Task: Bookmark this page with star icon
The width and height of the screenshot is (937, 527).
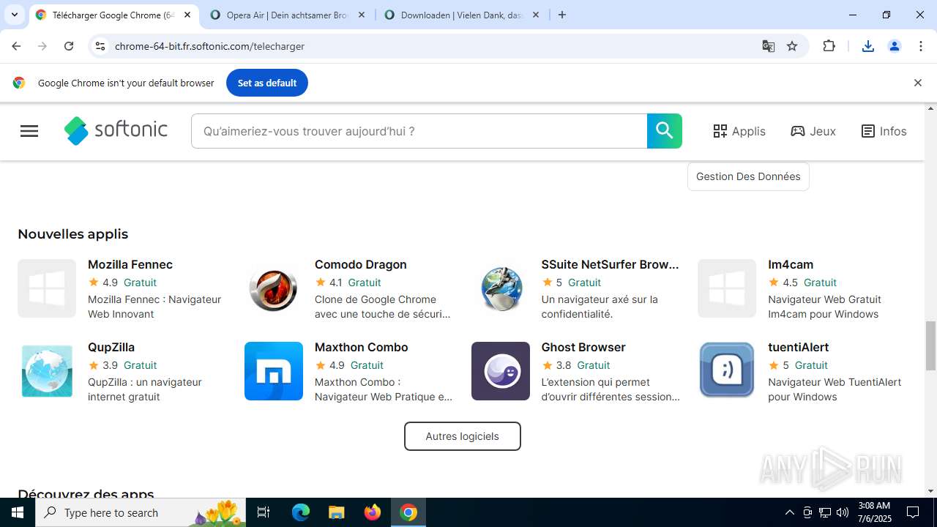Action: pyautogui.click(x=792, y=46)
